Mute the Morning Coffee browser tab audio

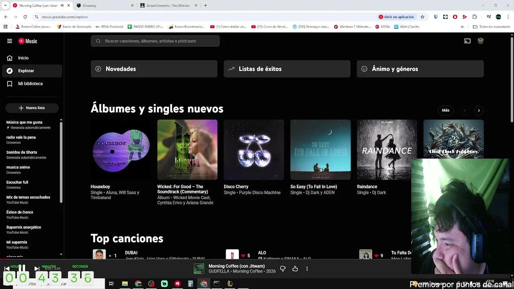click(x=62, y=6)
